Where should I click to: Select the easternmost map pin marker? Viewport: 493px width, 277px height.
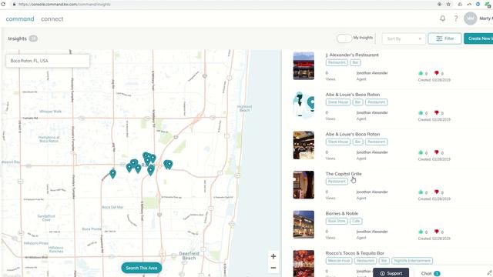[169, 164]
